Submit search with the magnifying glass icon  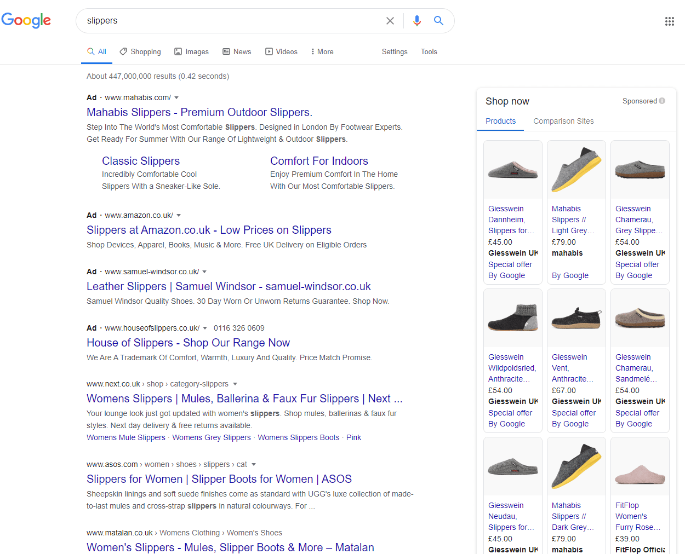pyautogui.click(x=438, y=21)
